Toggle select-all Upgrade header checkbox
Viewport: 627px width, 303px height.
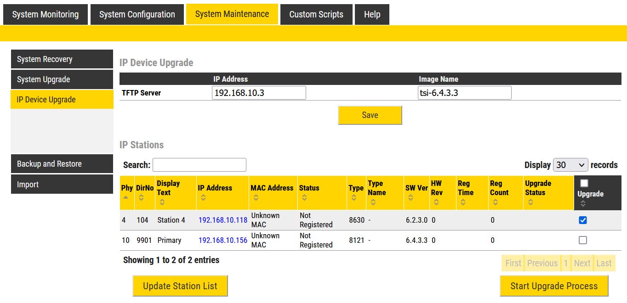(x=584, y=183)
